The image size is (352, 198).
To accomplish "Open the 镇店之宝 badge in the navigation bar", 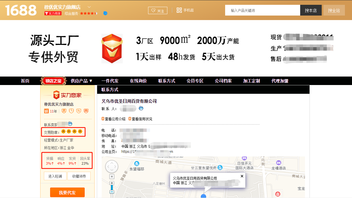I will [x=54, y=81].
